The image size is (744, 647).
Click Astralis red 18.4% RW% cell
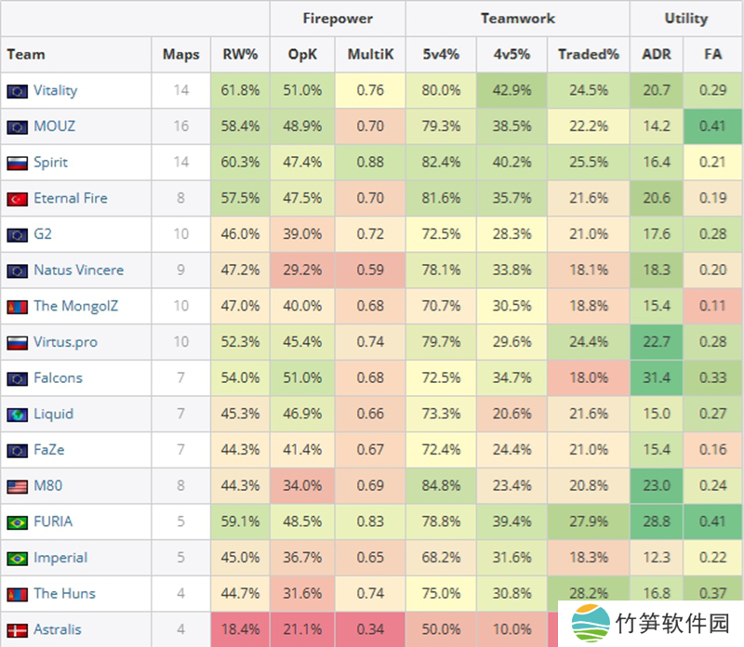(241, 630)
